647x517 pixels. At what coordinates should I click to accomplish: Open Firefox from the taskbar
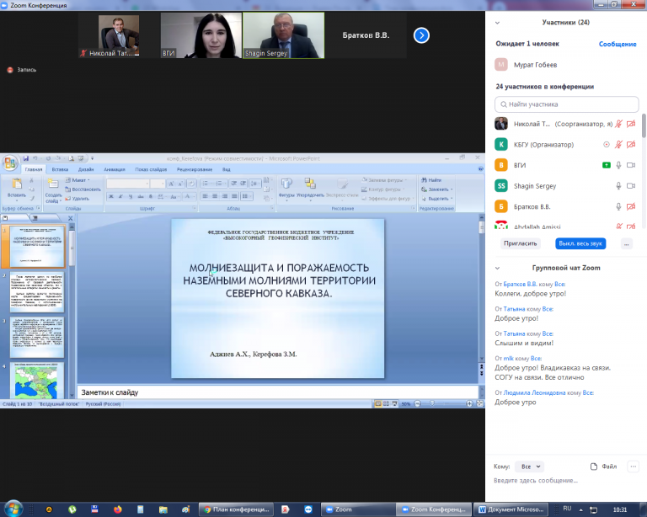[117, 509]
